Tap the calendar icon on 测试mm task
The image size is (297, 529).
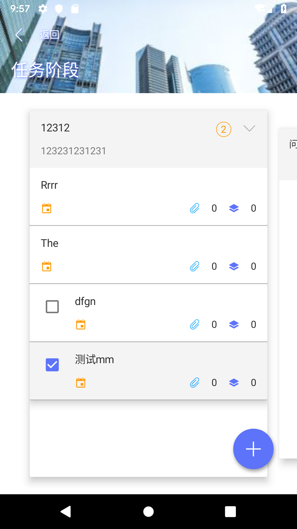click(81, 383)
